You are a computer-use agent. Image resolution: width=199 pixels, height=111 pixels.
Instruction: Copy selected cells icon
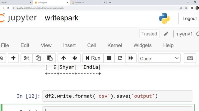[38, 58]
